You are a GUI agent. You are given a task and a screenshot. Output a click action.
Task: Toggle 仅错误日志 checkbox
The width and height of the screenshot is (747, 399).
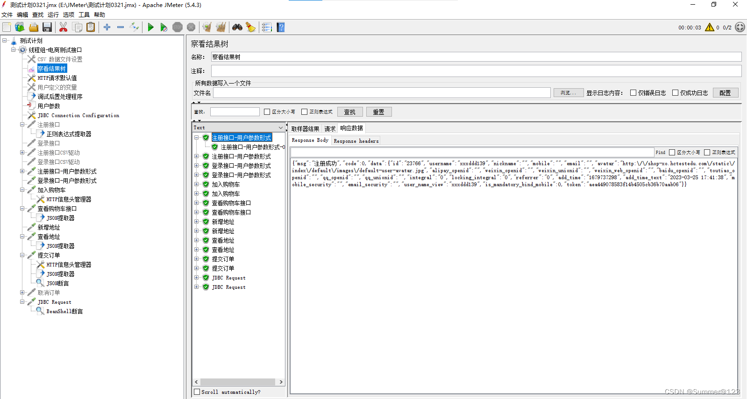(x=633, y=93)
